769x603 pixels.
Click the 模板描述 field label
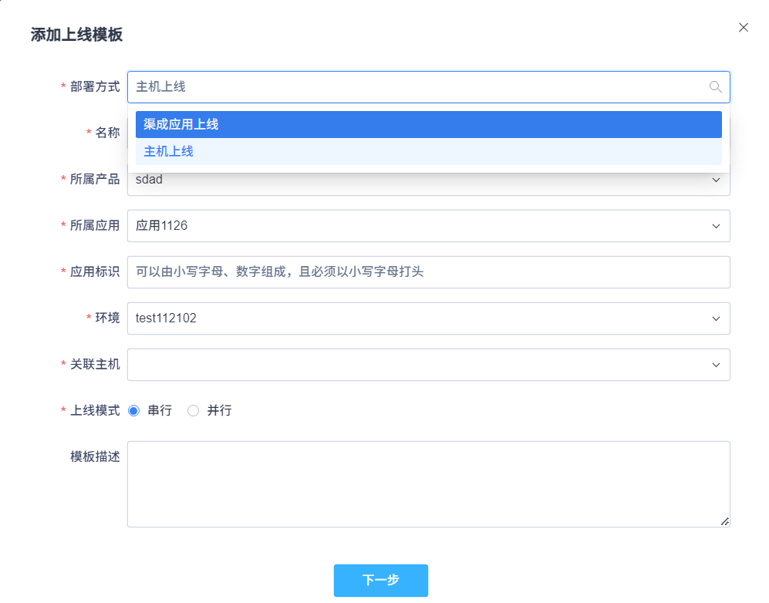coord(95,456)
